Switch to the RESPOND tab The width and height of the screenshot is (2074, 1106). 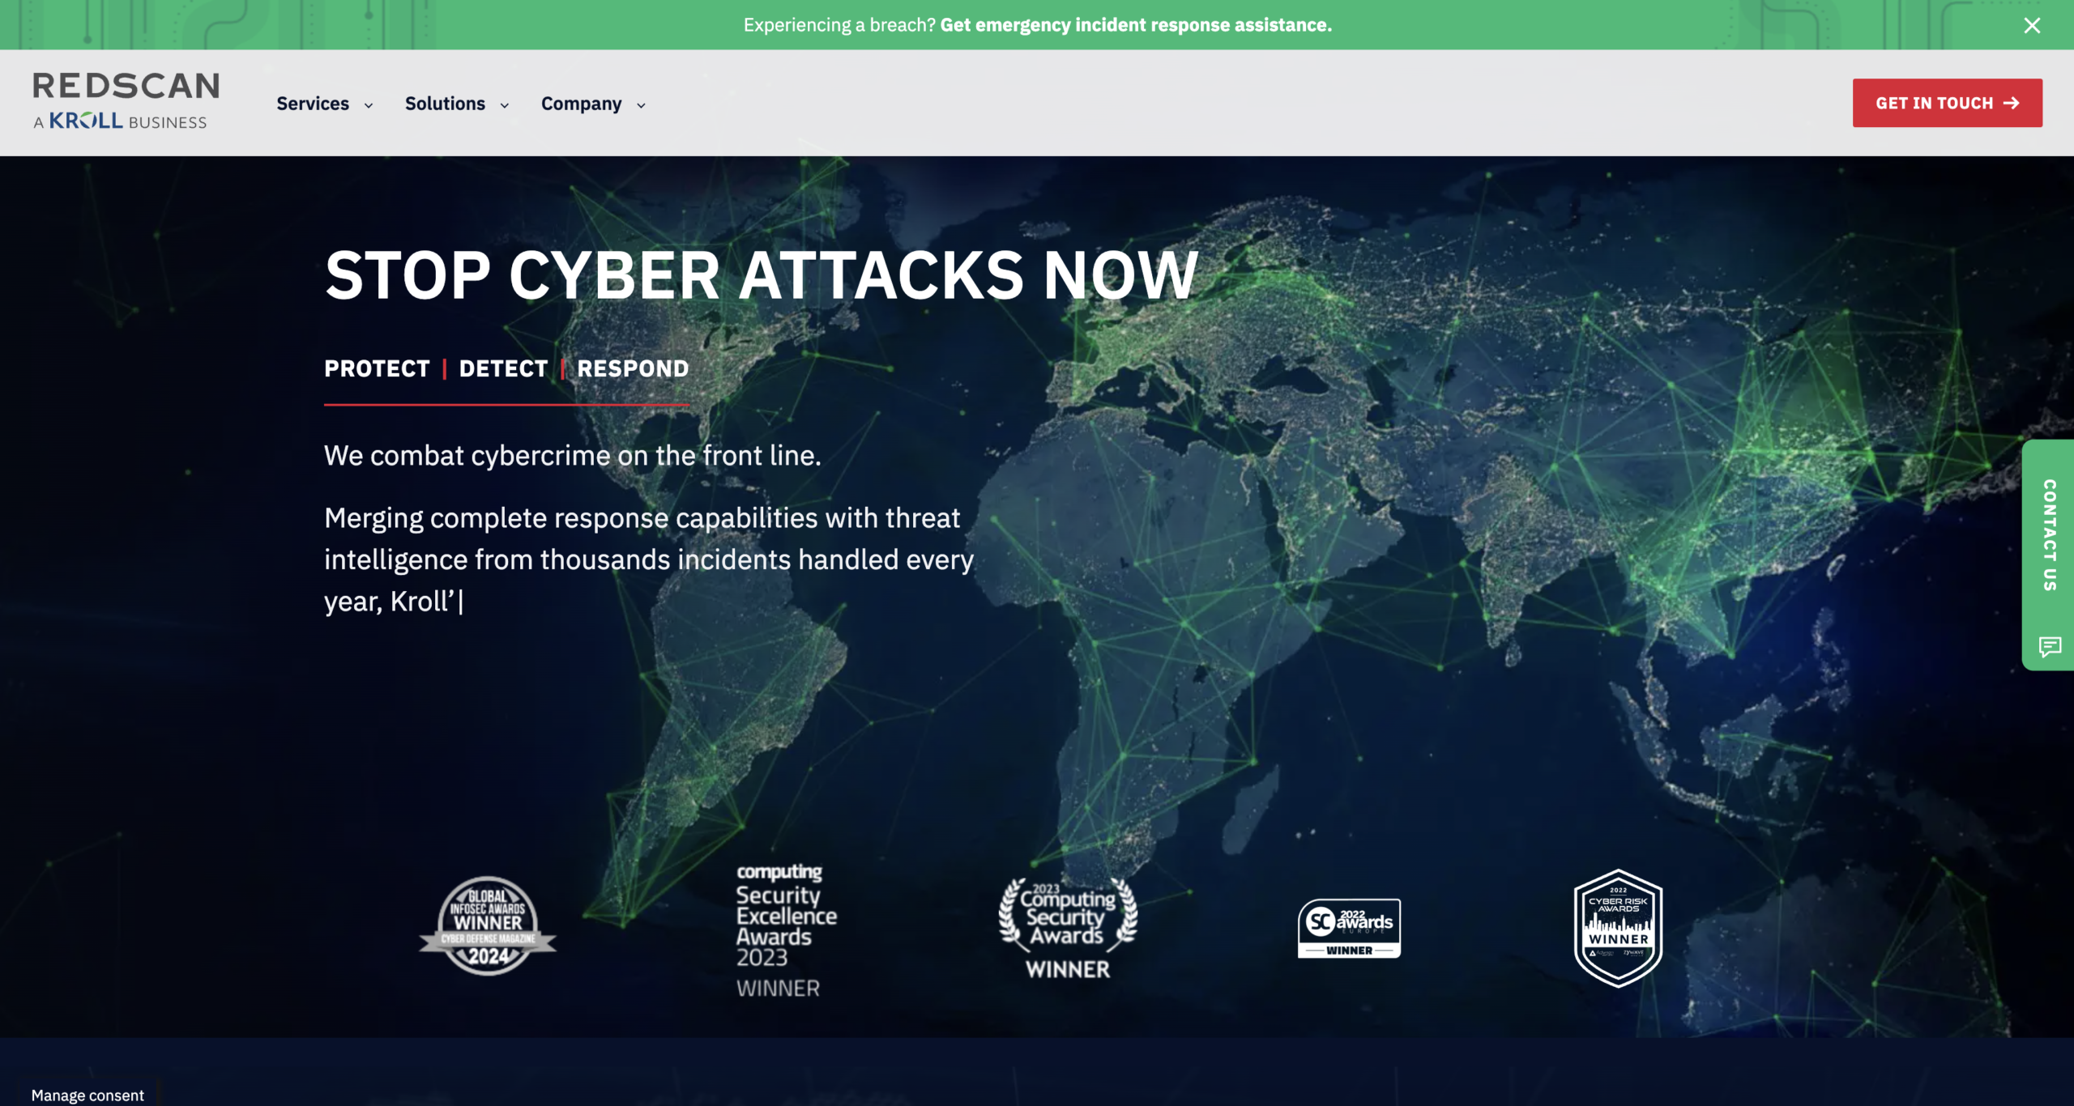tap(632, 368)
